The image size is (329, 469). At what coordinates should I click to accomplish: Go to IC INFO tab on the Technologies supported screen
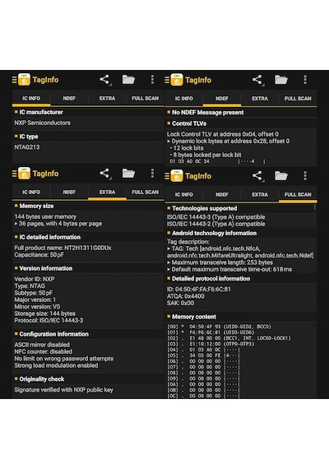point(183,195)
